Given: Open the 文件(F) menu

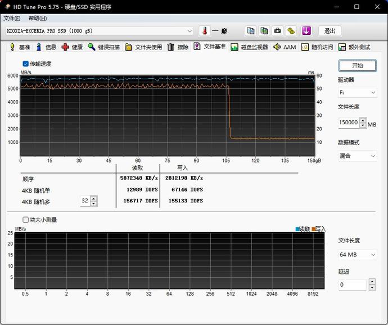Looking at the screenshot, I should (x=12, y=19).
